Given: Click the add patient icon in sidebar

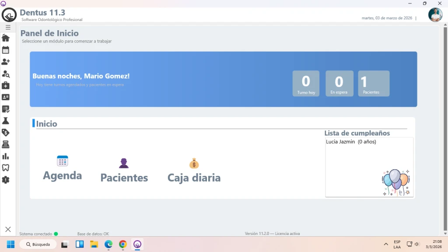Looking at the screenshot, I should click(6, 62).
